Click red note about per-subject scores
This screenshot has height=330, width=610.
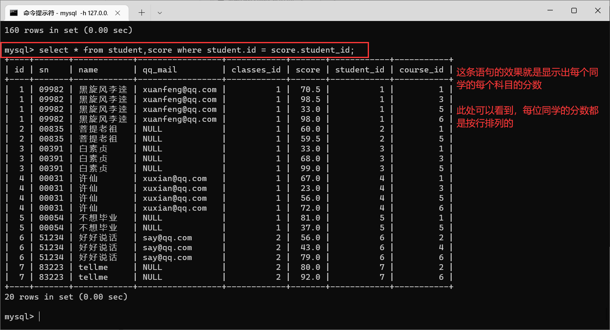pyautogui.click(x=527, y=78)
